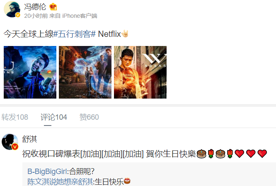Open the 冯德伦 username link
The height and width of the screenshot is (186, 276).
[35, 7]
